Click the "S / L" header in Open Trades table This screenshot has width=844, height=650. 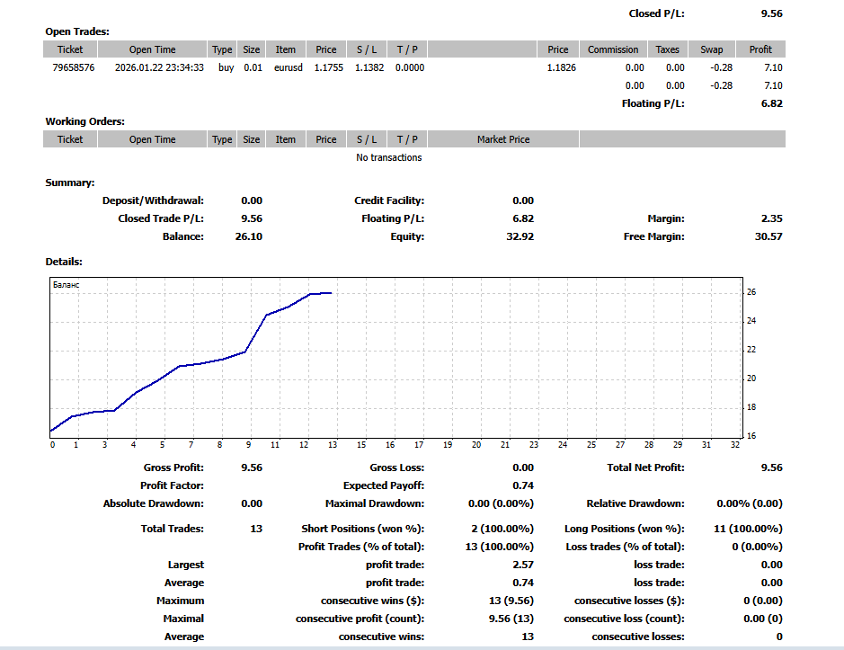[x=367, y=49]
